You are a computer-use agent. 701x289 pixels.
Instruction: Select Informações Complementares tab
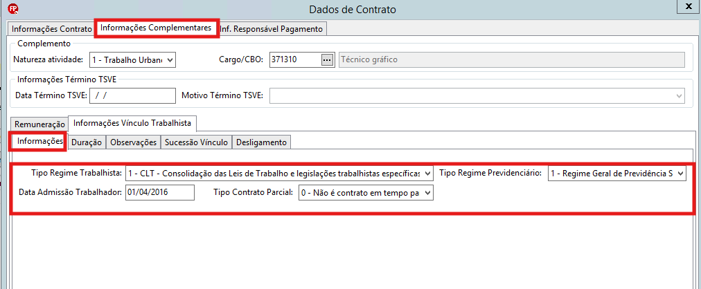[156, 28]
